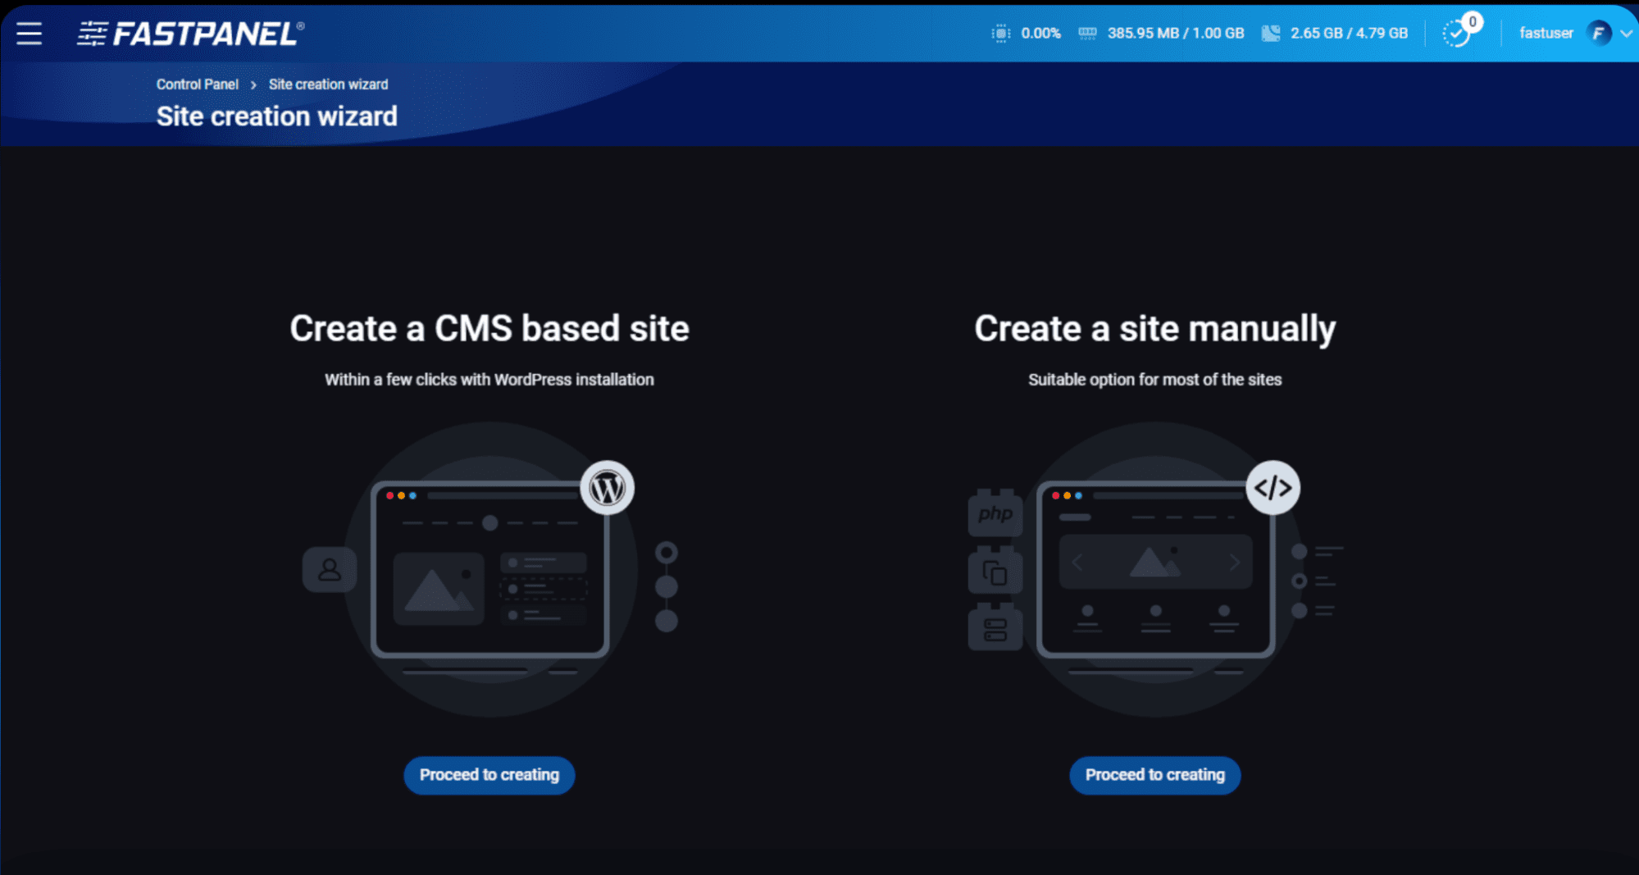Click the 2.65 GB / 4.79 GB value

1349,34
